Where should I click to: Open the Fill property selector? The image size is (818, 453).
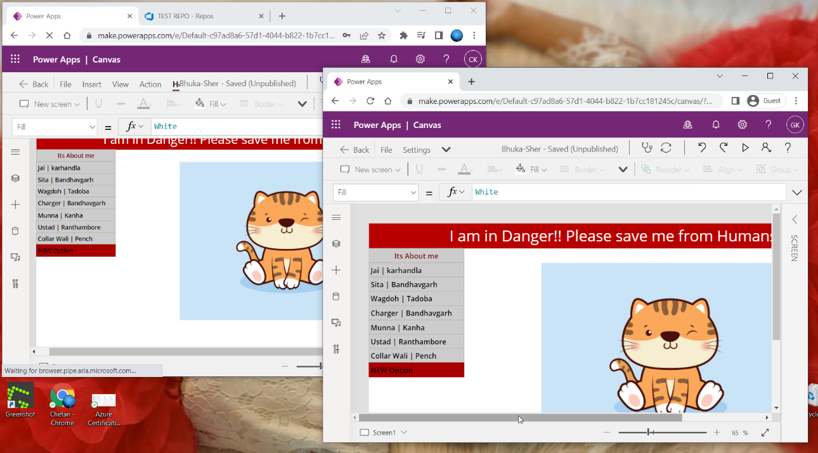375,192
